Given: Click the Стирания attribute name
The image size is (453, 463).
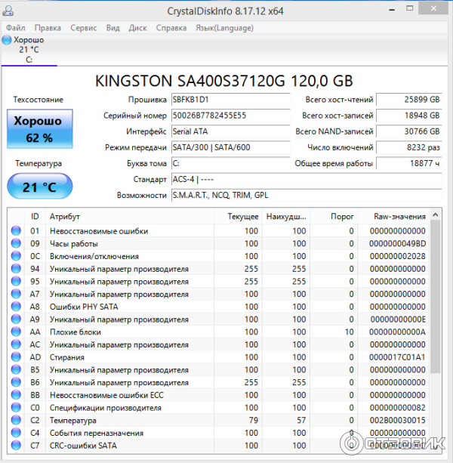Looking at the screenshot, I should coord(67,357).
